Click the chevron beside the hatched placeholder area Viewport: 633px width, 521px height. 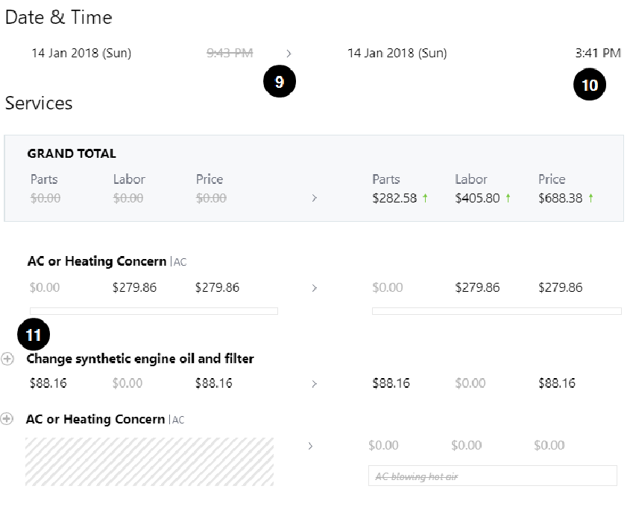[310, 446]
